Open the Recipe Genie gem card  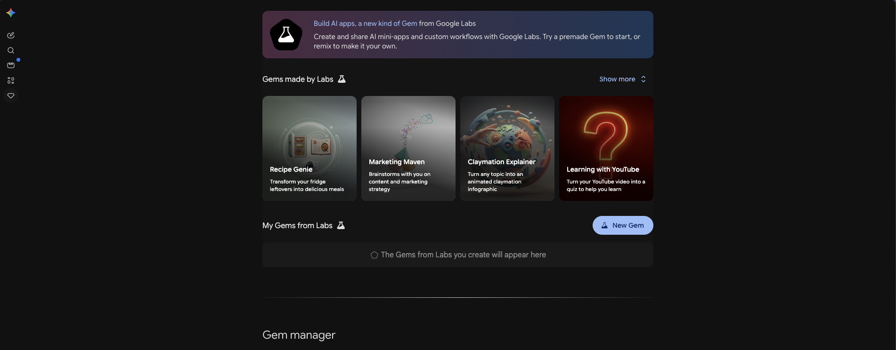point(310,148)
